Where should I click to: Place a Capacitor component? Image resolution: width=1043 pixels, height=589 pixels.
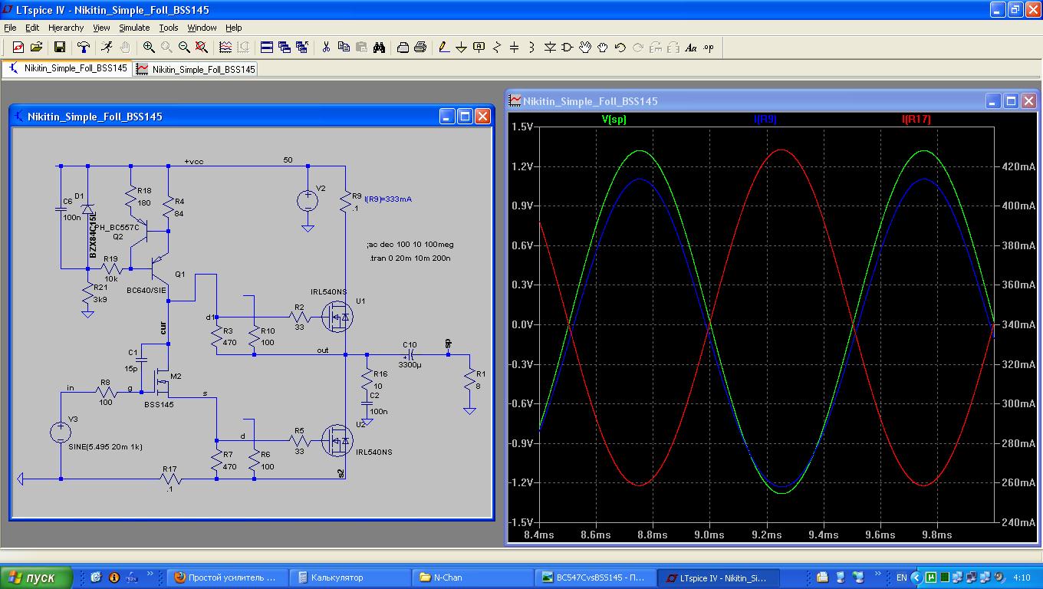515,48
